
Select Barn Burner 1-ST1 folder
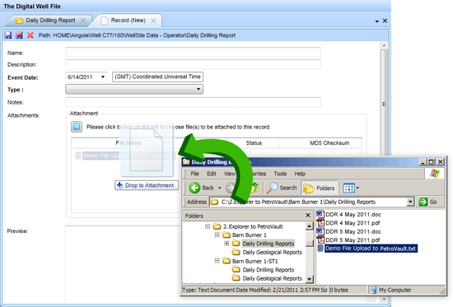[x=255, y=261]
